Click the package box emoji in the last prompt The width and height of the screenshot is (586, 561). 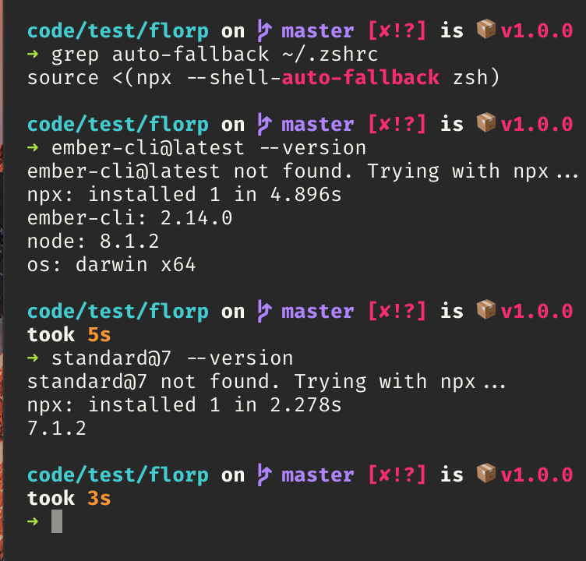point(486,474)
